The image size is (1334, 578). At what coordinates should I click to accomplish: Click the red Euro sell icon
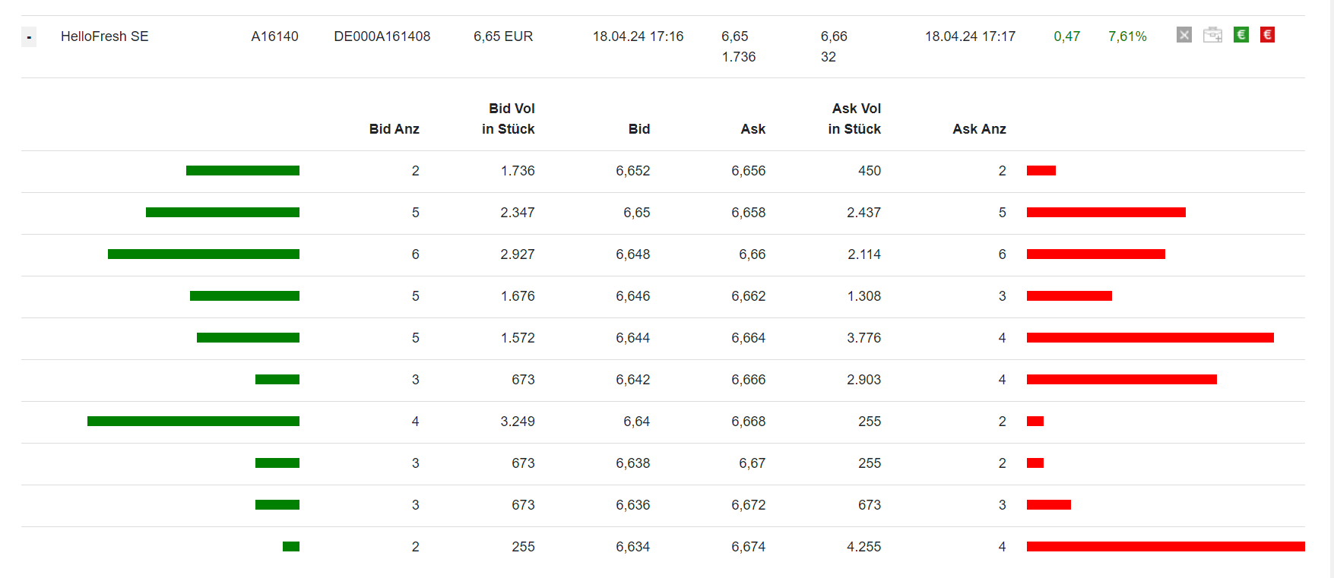1267,35
